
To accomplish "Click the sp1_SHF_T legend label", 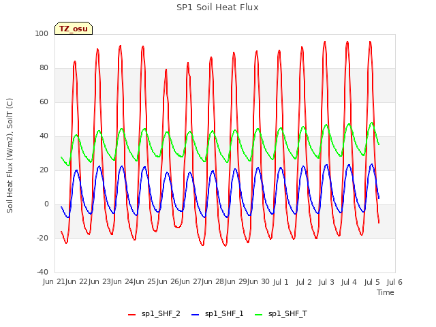I will tap(287, 313).
